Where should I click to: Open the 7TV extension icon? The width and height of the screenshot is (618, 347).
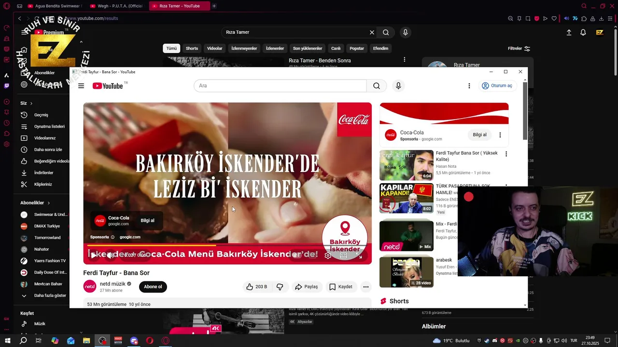(575, 18)
